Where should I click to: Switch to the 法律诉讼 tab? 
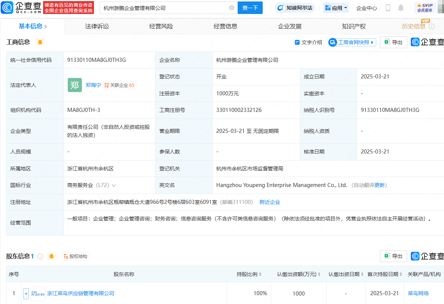tap(97, 26)
